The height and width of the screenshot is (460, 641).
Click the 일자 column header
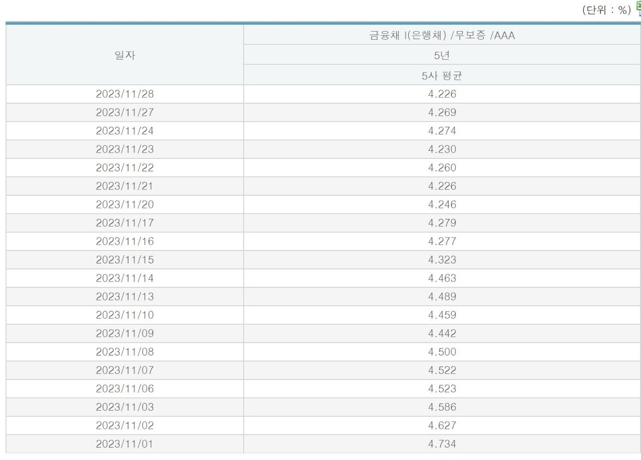click(124, 56)
